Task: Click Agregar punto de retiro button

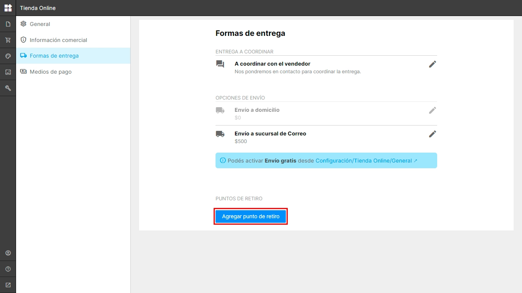Action: (x=251, y=216)
